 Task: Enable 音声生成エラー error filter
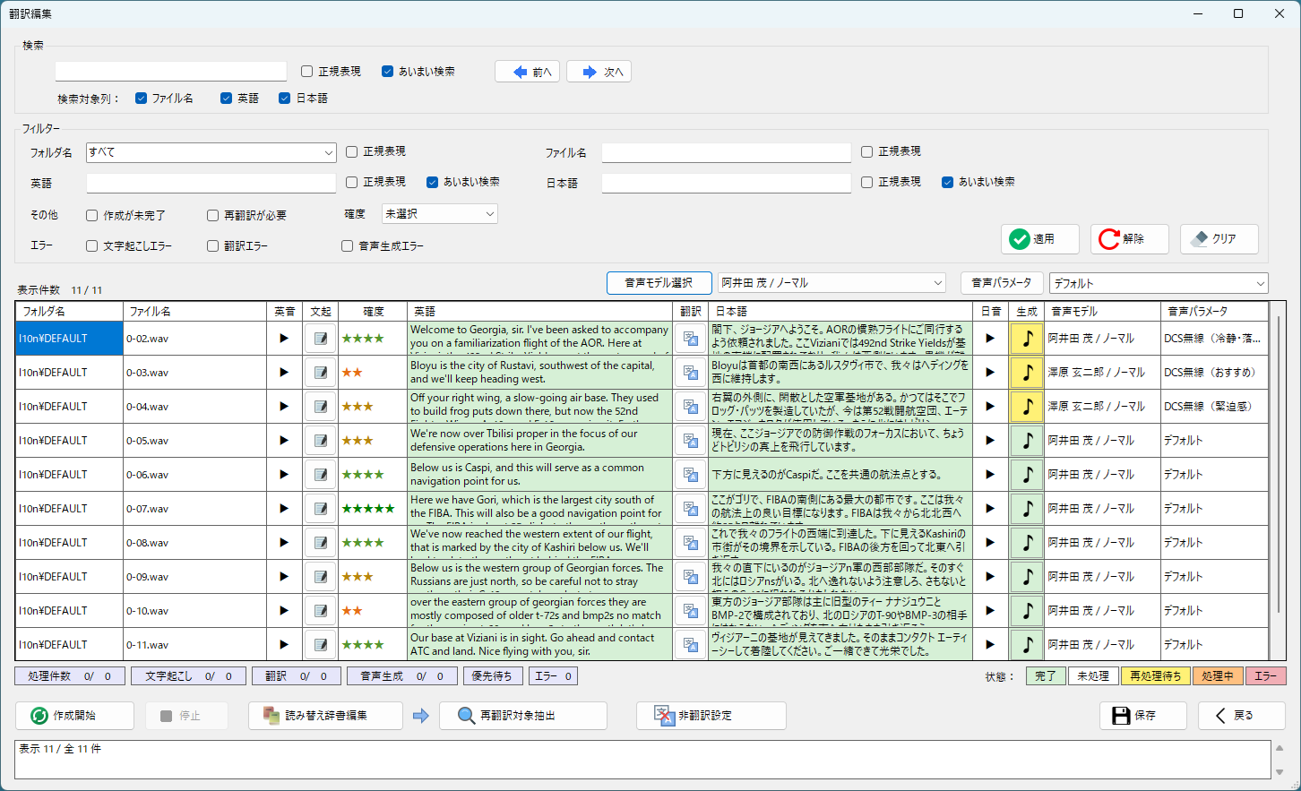(x=348, y=246)
